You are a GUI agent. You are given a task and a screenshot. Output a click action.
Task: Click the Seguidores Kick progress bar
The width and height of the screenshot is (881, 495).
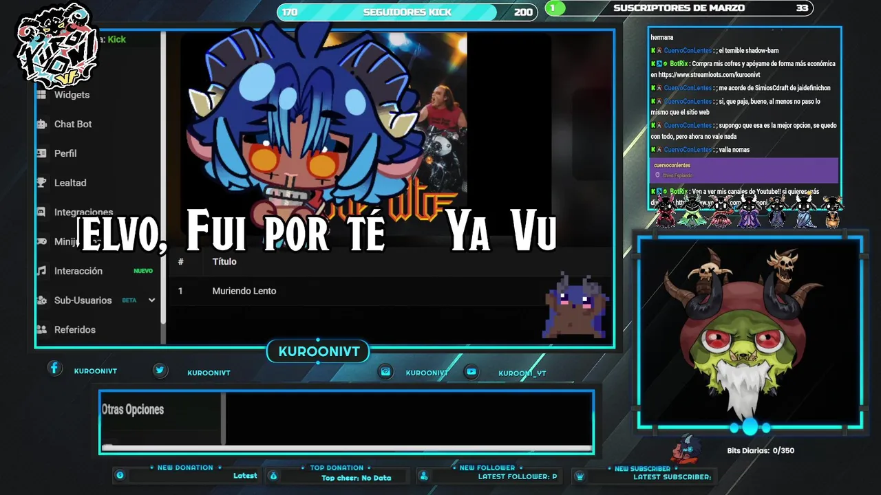[407, 12]
